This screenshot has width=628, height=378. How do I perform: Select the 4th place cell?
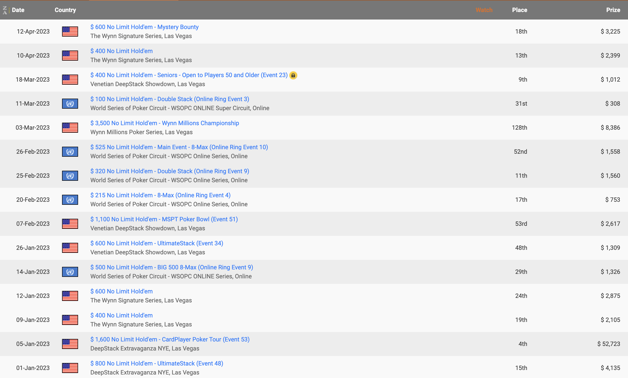click(x=523, y=344)
